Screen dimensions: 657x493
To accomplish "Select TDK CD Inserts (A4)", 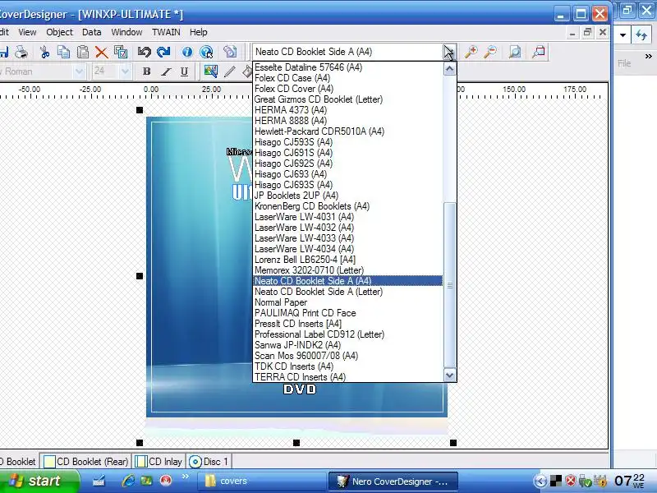I will (x=294, y=366).
